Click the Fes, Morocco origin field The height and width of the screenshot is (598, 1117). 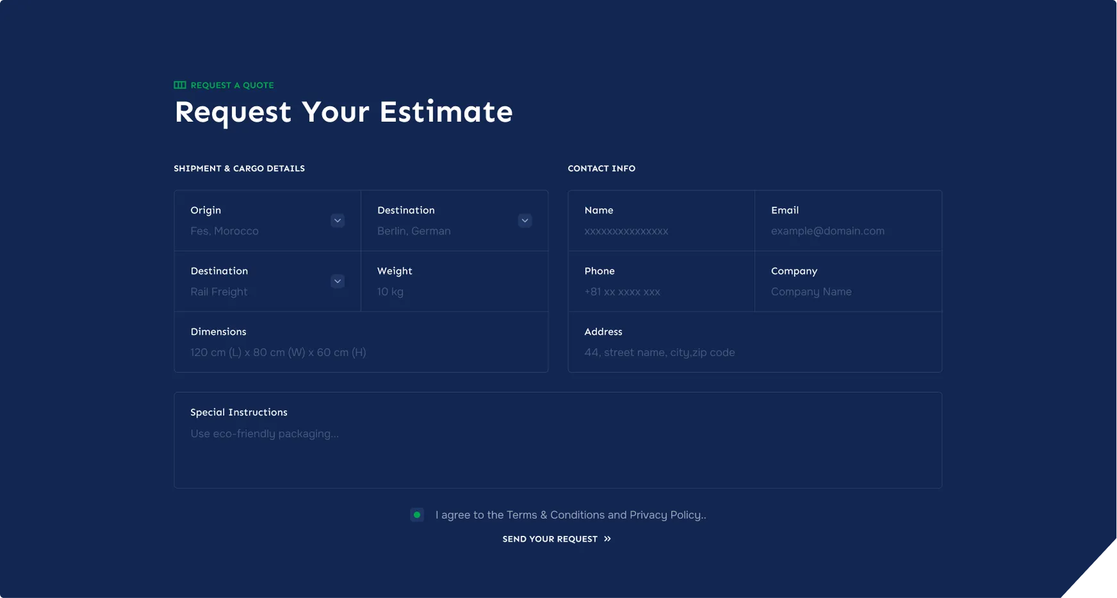coord(256,231)
